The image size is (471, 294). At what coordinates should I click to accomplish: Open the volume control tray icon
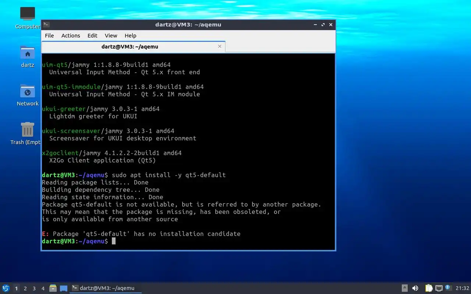[415, 288]
